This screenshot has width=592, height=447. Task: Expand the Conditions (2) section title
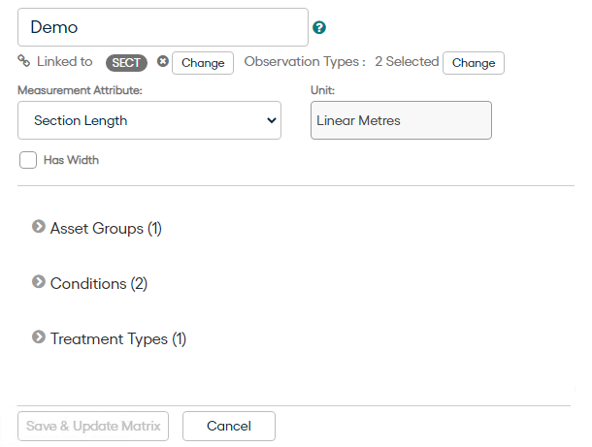pyautogui.click(x=99, y=284)
